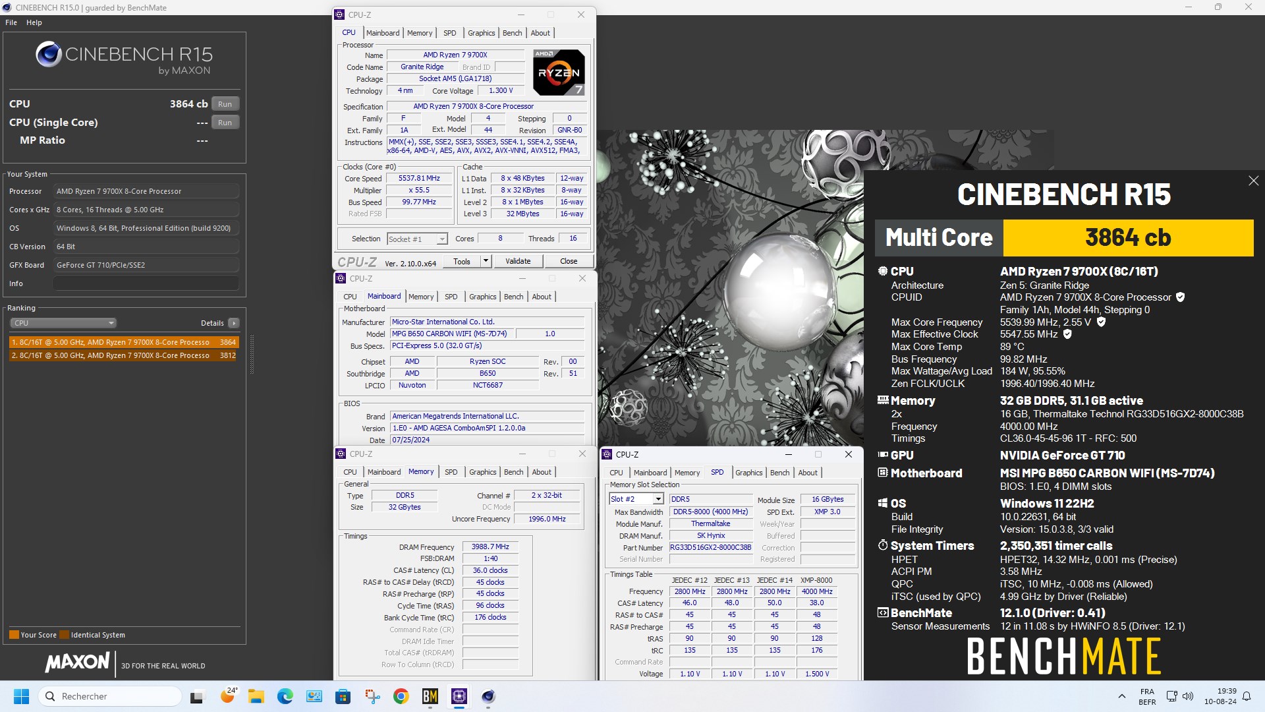Screen dimensions: 1265x712
Task: Open CPU tab in CPU-Z Motherboard window
Action: point(351,297)
